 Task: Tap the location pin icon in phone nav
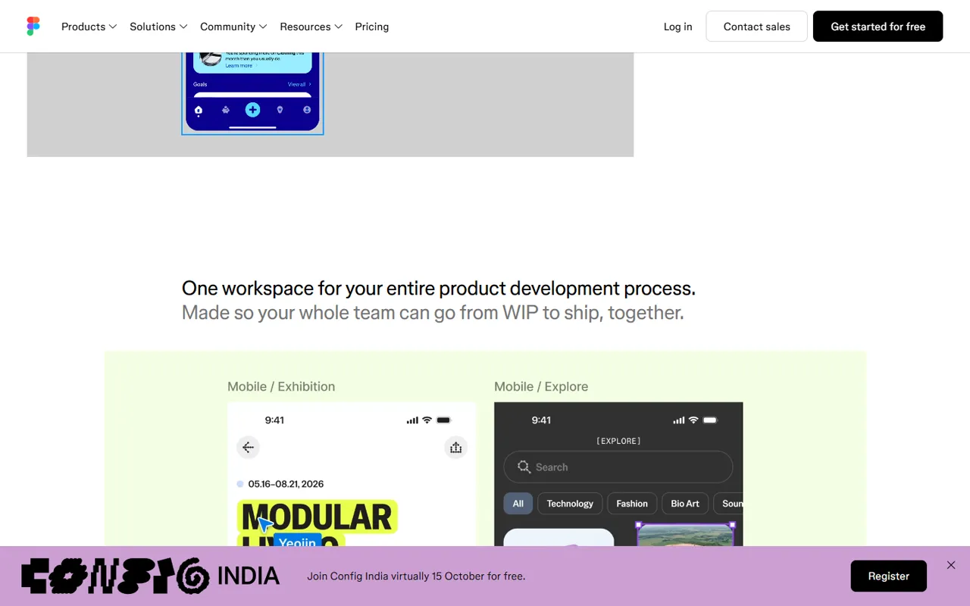point(280,110)
